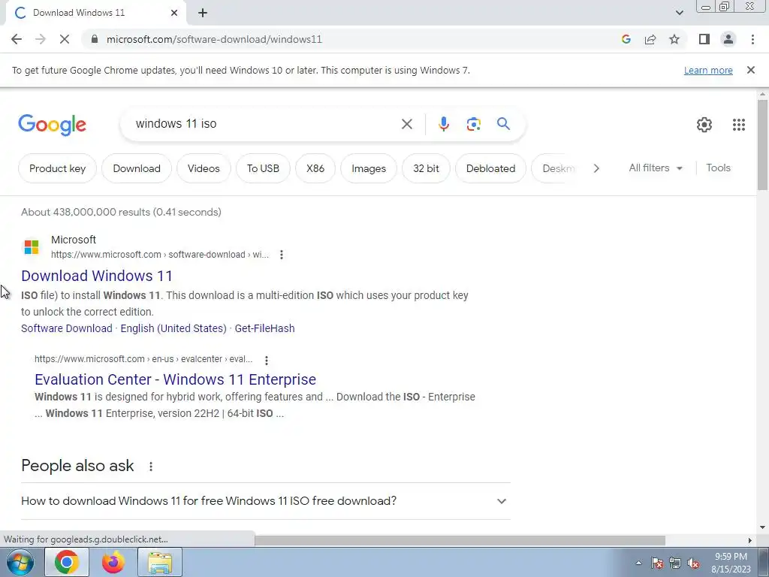The image size is (769, 577).
Task: Click the horizontal scrollbar thumb
Action: click(x=460, y=540)
